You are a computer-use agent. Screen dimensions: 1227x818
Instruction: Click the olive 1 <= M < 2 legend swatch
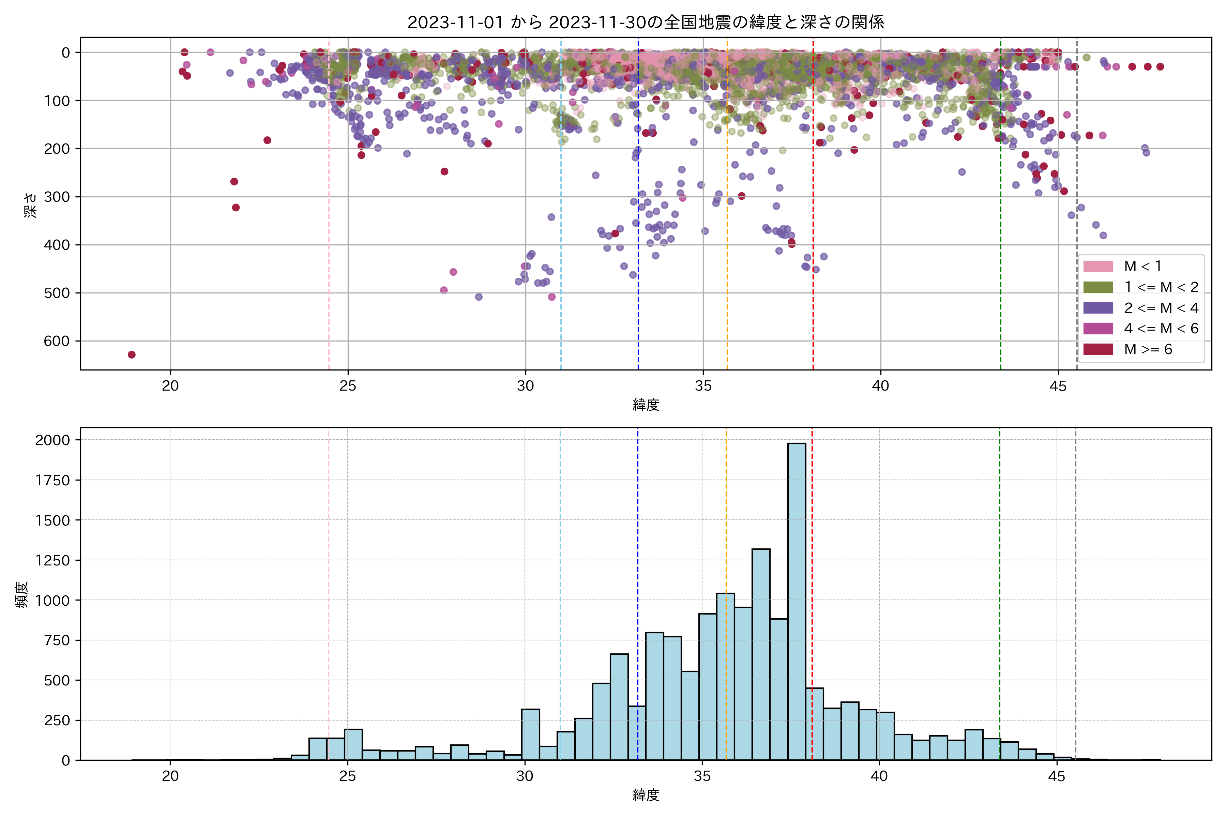click(x=1098, y=287)
